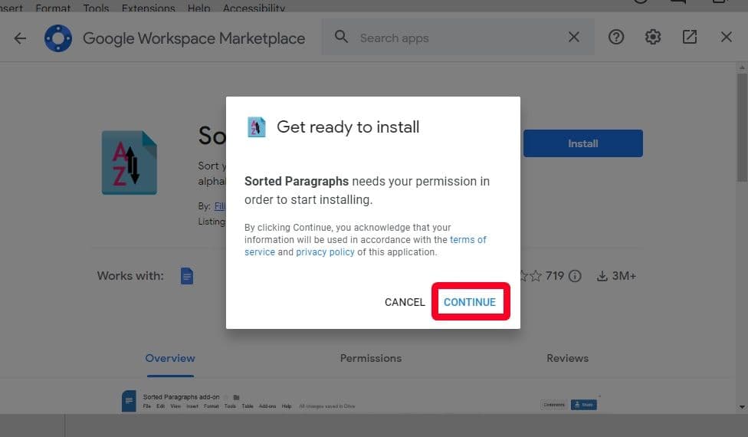Clear the search box with X icon

(x=573, y=38)
